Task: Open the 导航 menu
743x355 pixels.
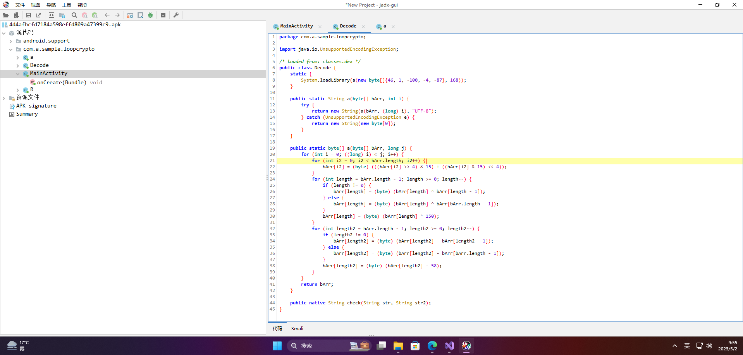Action: tap(51, 5)
